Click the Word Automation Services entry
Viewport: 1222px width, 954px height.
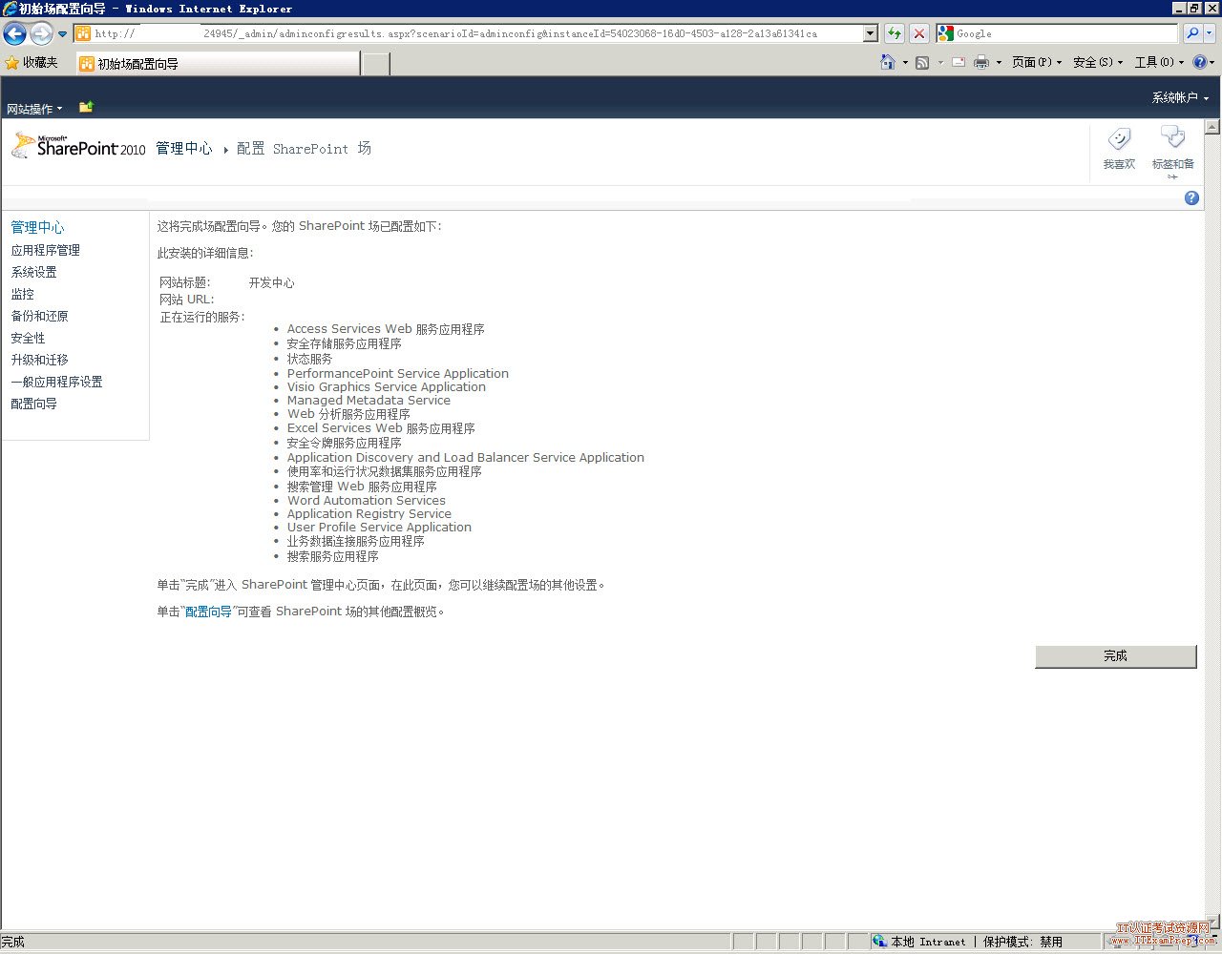[367, 501]
